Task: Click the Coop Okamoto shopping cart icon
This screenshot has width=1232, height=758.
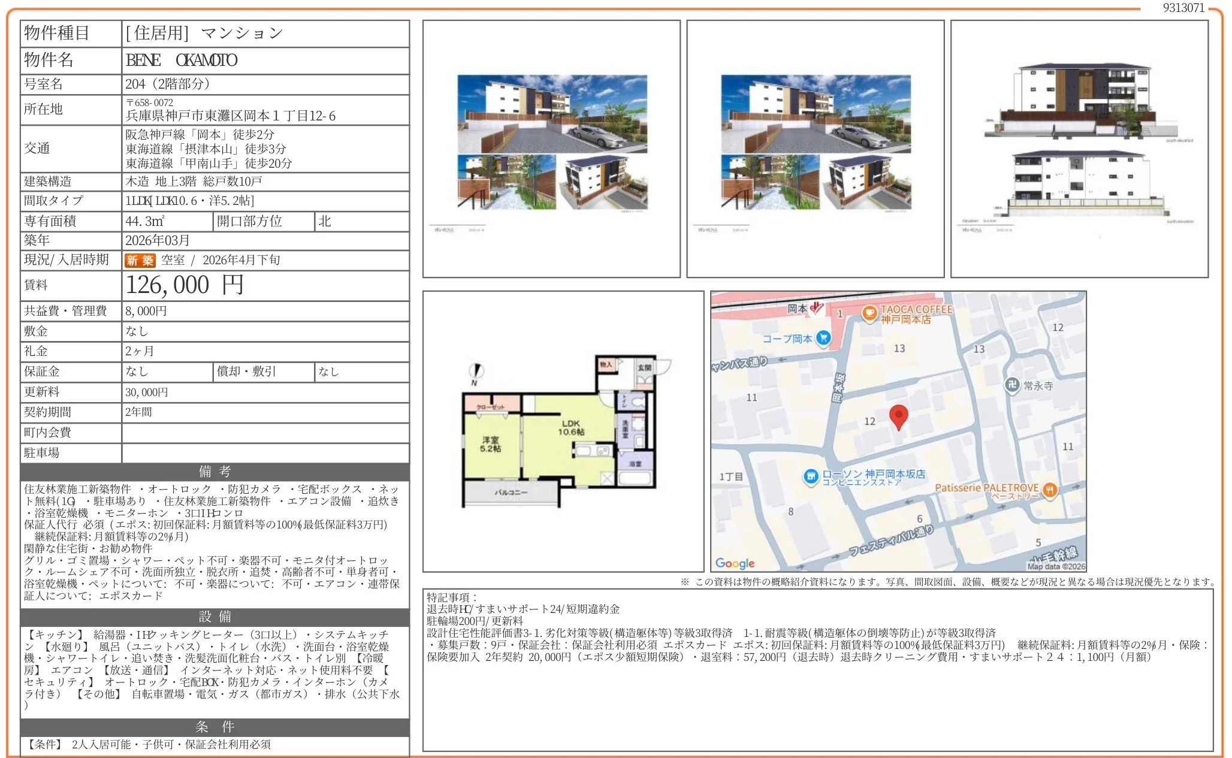Action: tap(824, 339)
